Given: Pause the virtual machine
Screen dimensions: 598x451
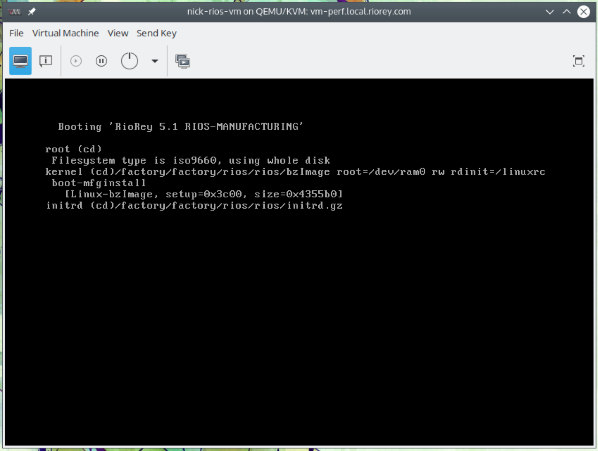Looking at the screenshot, I should 101,61.
